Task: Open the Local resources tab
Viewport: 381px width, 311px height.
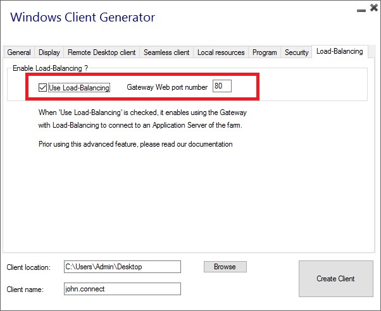Action: click(x=221, y=52)
